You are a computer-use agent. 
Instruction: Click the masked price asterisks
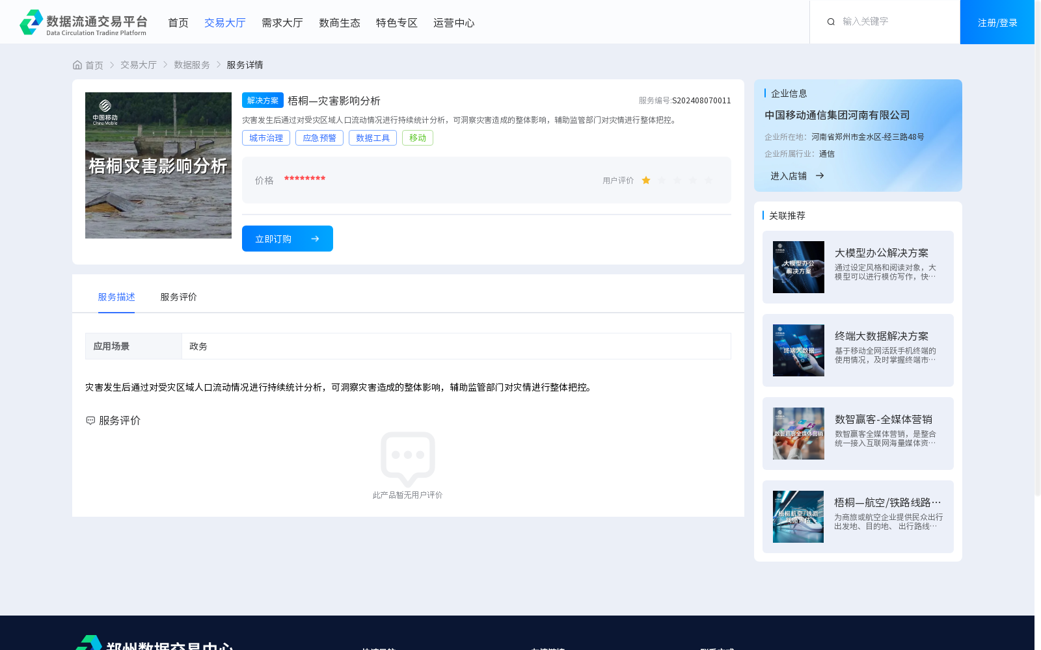pos(304,179)
